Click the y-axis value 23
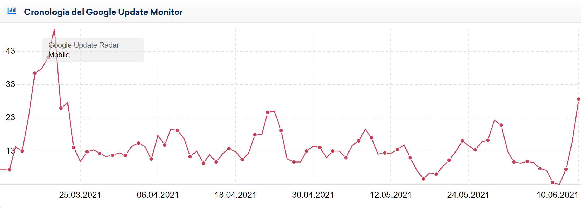581x208 pixels. click(x=11, y=117)
